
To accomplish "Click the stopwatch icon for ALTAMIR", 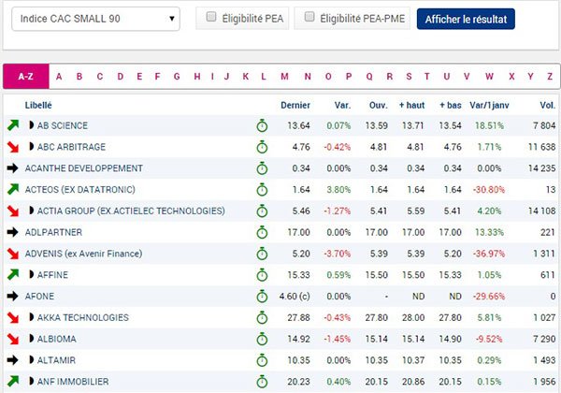I will click(x=262, y=360).
